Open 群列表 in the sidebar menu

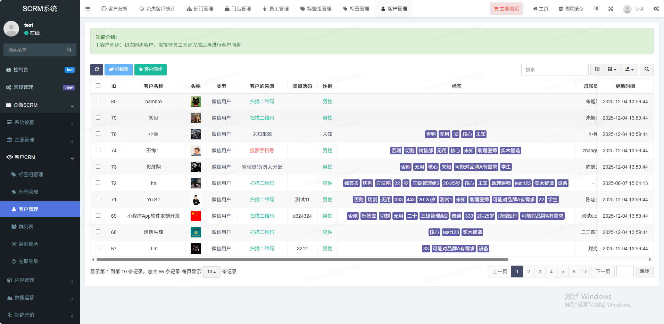click(x=26, y=227)
